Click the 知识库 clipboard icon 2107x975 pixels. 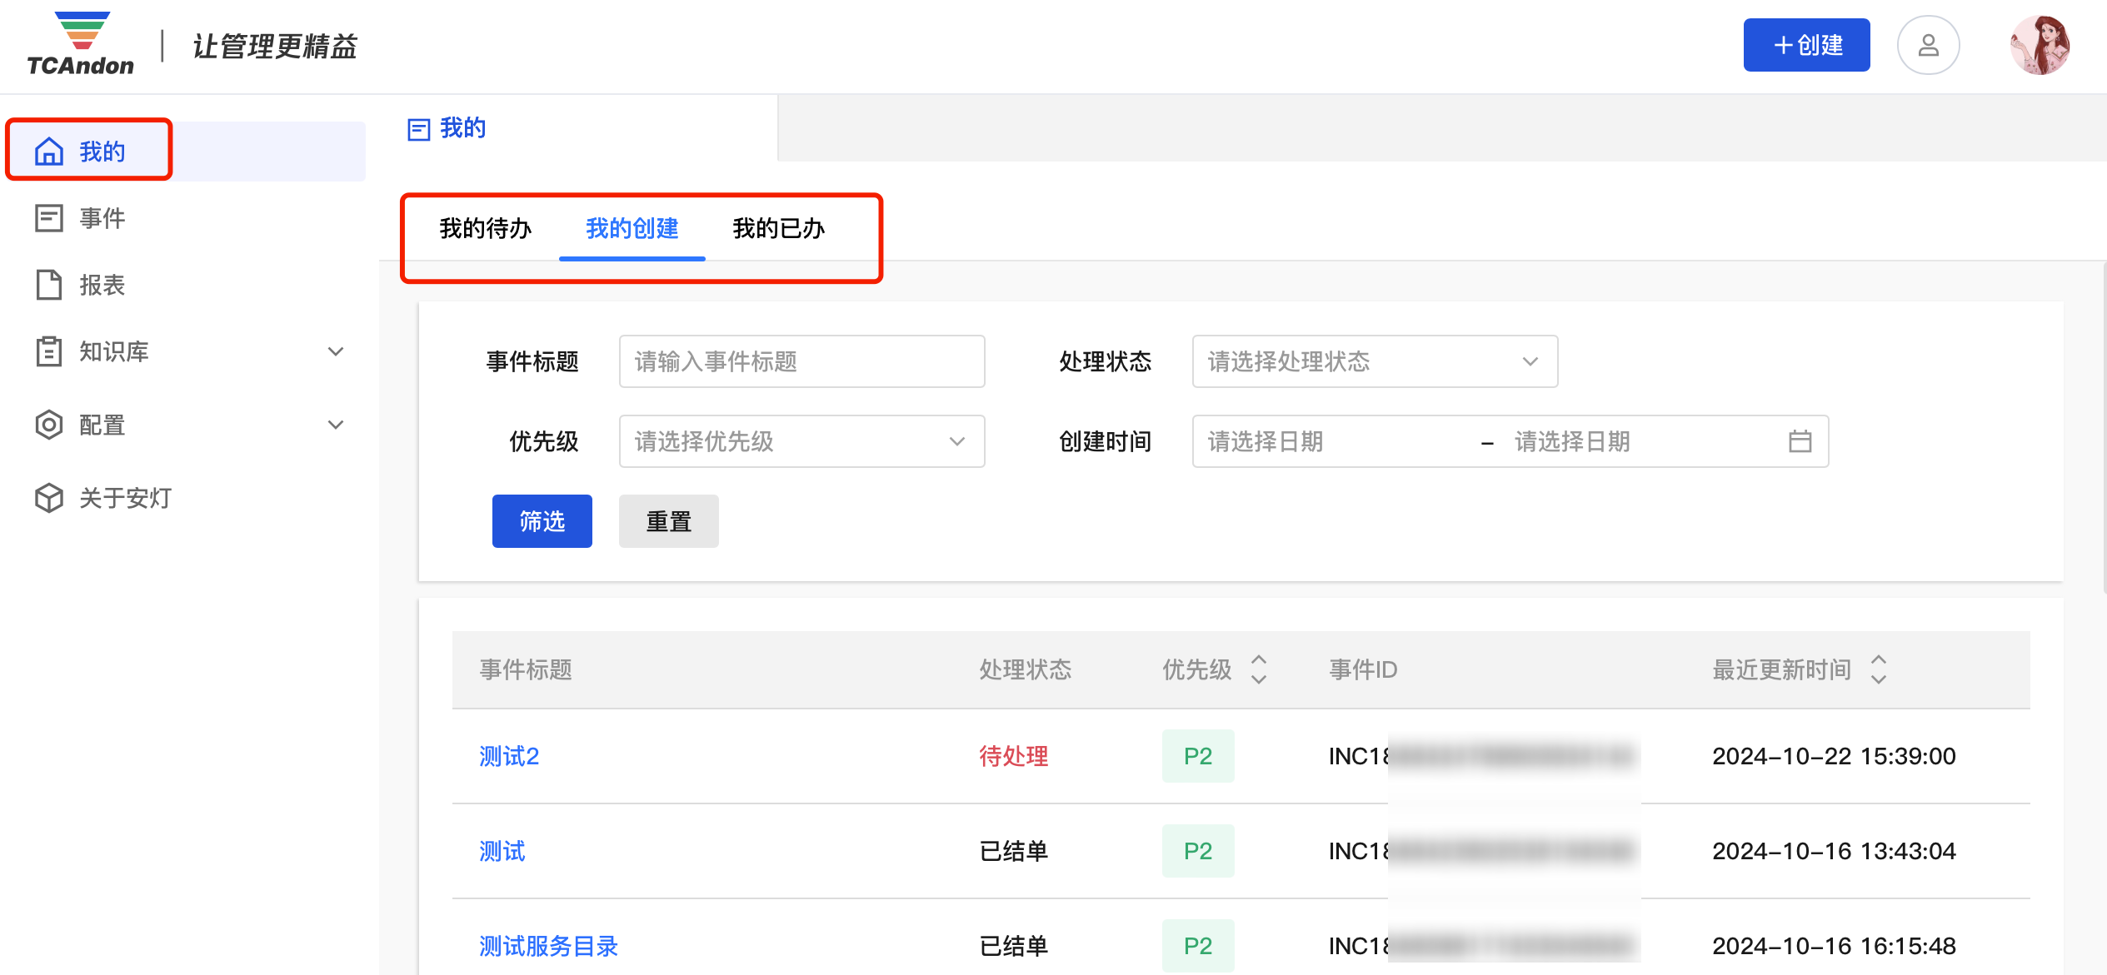pos(49,351)
